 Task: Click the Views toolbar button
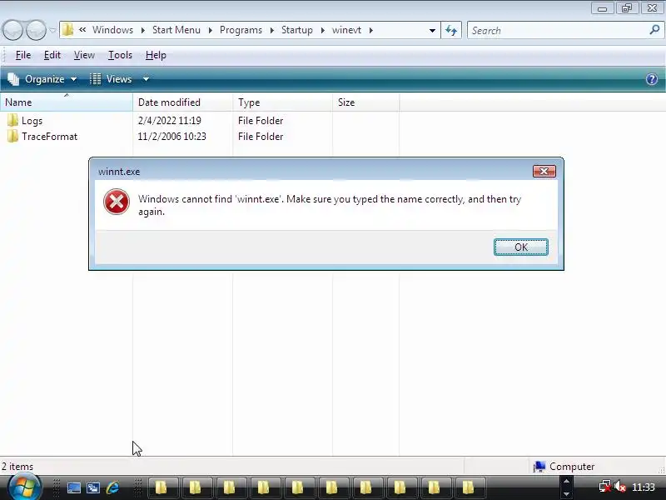112,79
